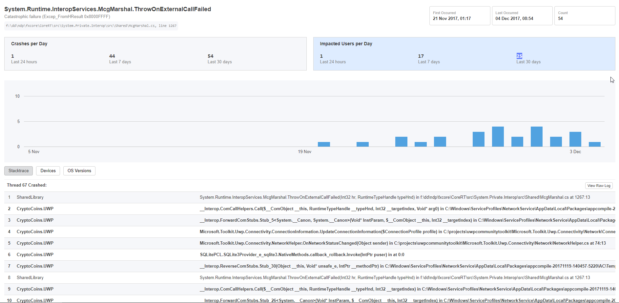Click the Last Occurred date card
The height and width of the screenshot is (303, 619).
tap(522, 15)
